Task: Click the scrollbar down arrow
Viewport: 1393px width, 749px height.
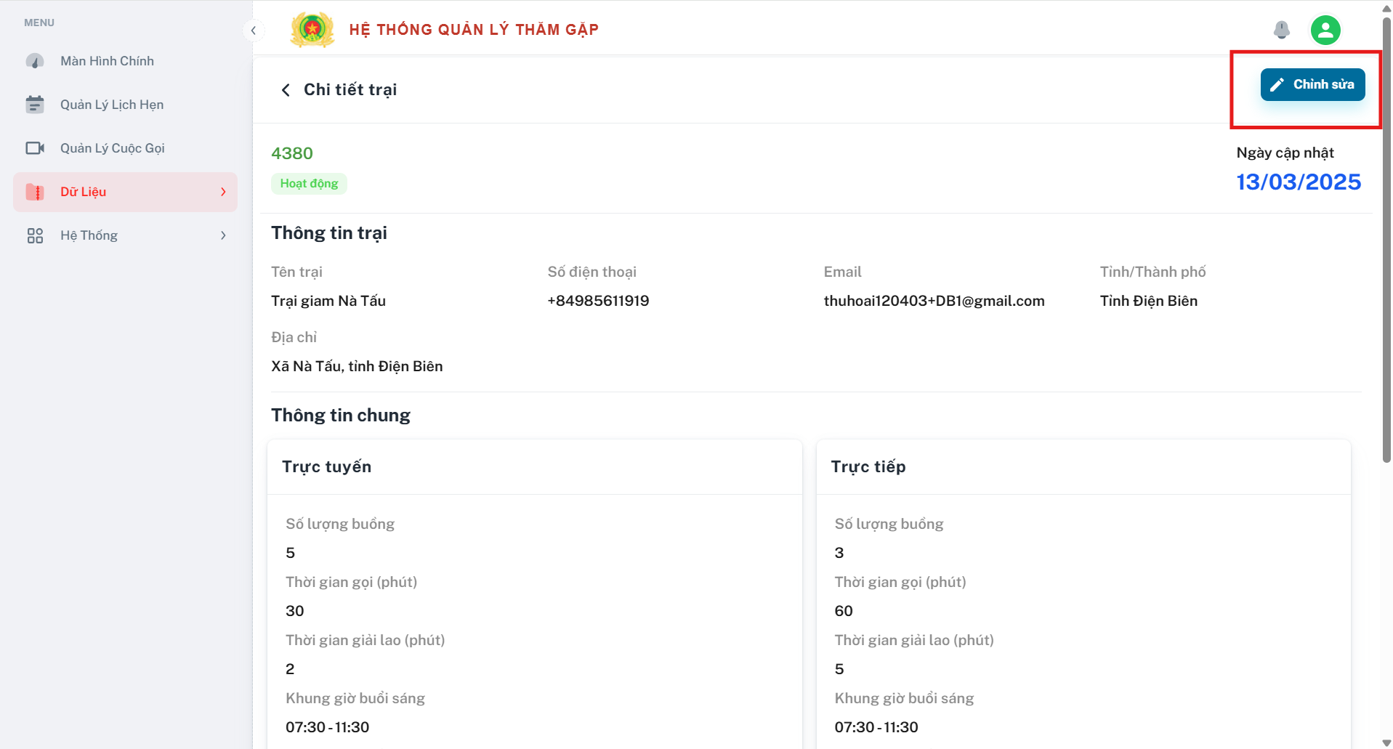Action: pyautogui.click(x=1386, y=742)
